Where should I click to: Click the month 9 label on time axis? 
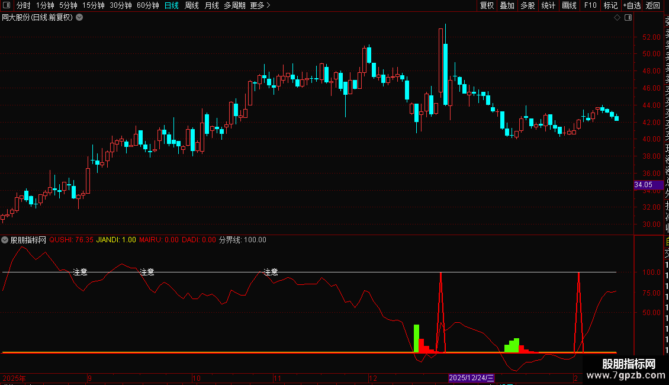coord(89,378)
